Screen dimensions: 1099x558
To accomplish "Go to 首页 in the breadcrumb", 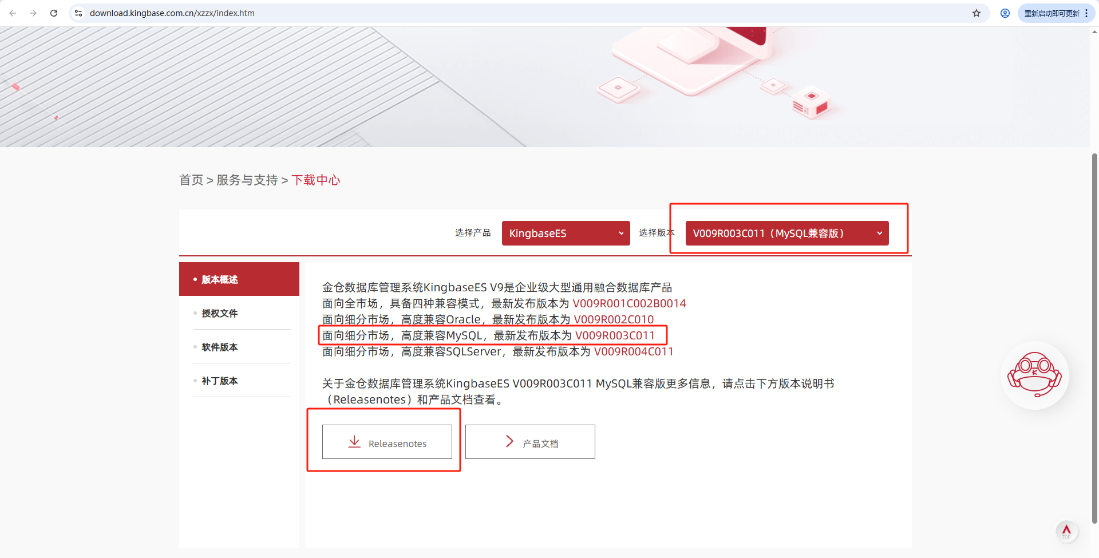I will coord(191,180).
